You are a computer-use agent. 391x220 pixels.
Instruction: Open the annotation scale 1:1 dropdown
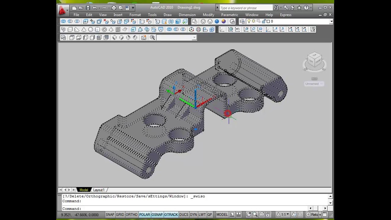[x=283, y=215]
